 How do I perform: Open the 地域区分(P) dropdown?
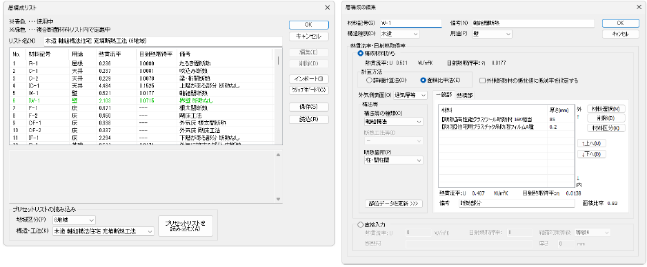[74, 220]
